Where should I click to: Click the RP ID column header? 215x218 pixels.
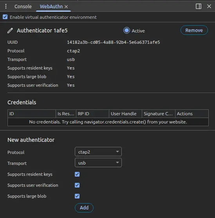[x=92, y=114]
